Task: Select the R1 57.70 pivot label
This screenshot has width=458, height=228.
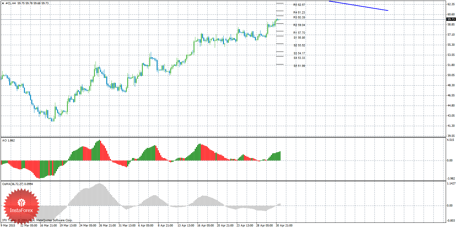Action: click(x=299, y=33)
